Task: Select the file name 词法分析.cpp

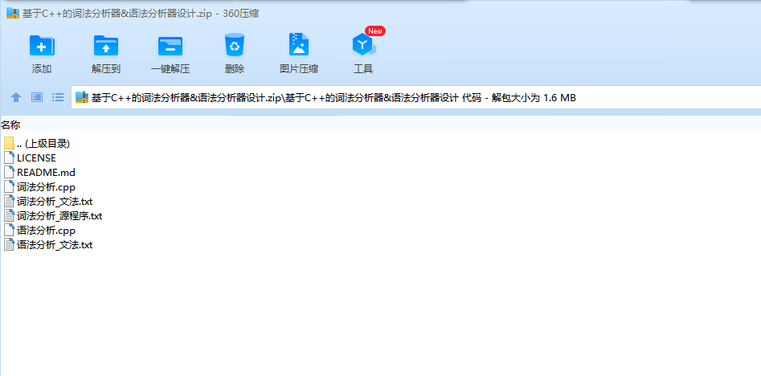Action: click(46, 187)
